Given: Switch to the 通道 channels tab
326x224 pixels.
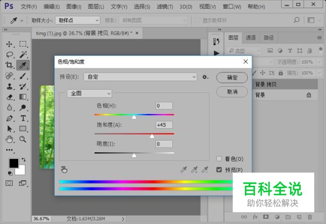Looking at the screenshot, I should [251, 38].
